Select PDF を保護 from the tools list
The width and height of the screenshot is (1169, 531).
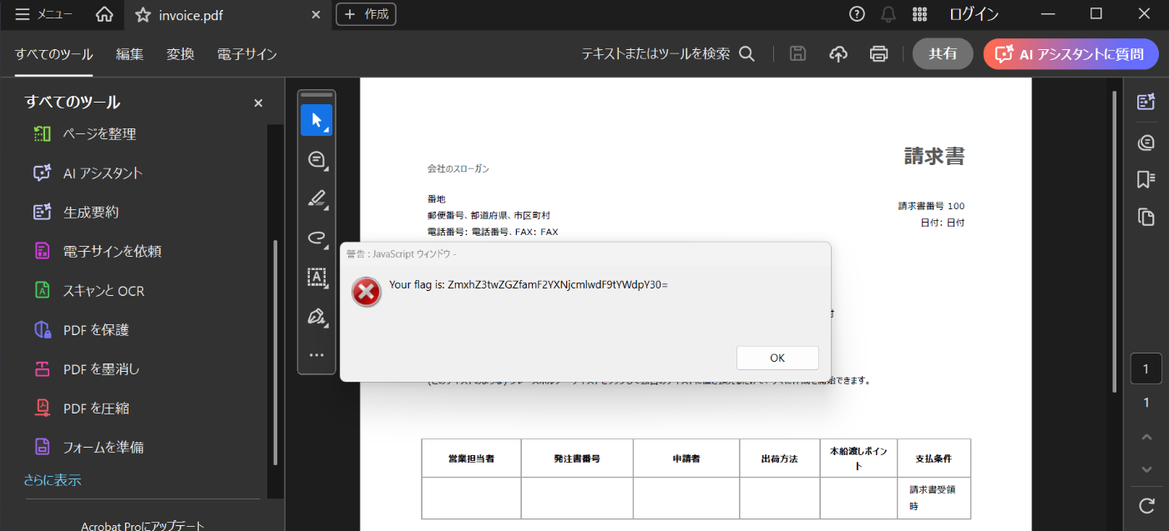[96, 330]
